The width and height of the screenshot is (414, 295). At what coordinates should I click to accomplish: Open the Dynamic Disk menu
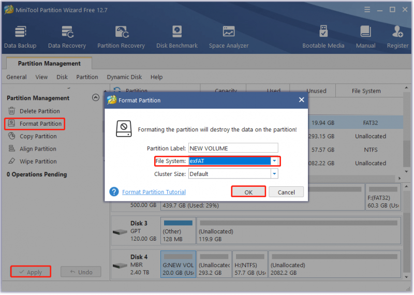(x=124, y=77)
